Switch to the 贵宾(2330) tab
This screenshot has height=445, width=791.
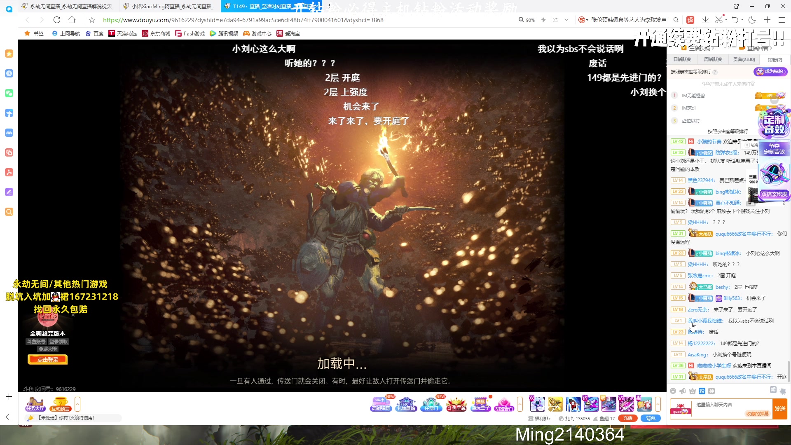[744, 59]
